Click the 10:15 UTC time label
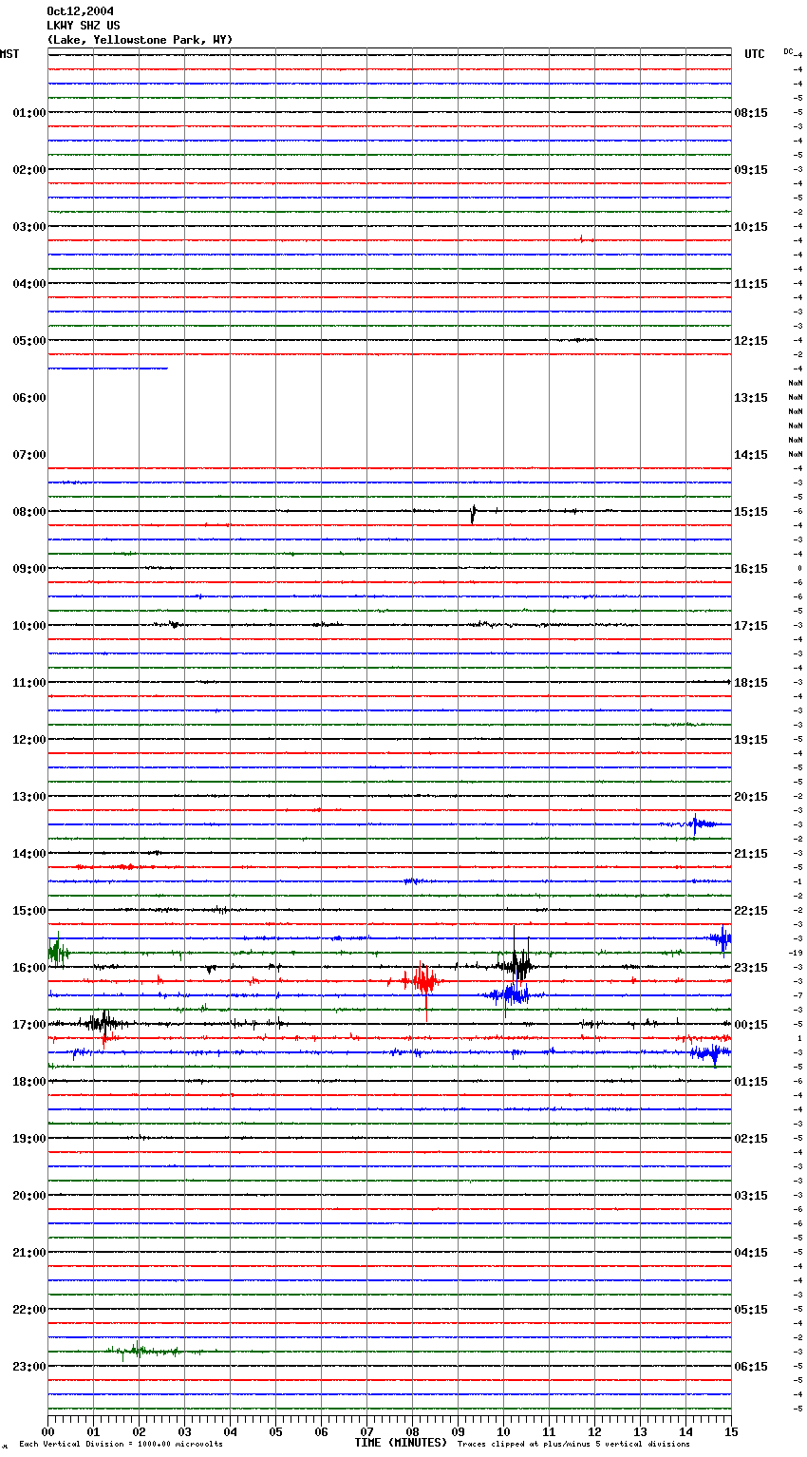 click(751, 226)
